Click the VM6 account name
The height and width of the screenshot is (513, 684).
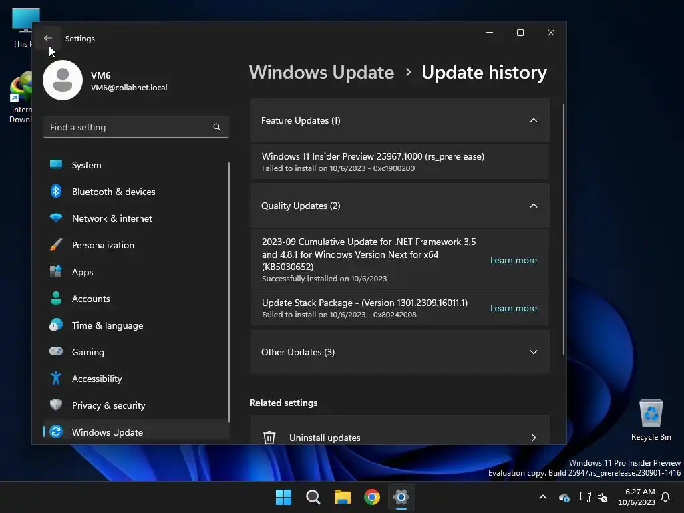point(100,75)
